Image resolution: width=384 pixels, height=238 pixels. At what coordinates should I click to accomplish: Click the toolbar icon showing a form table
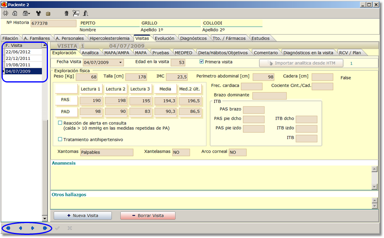pos(76,13)
